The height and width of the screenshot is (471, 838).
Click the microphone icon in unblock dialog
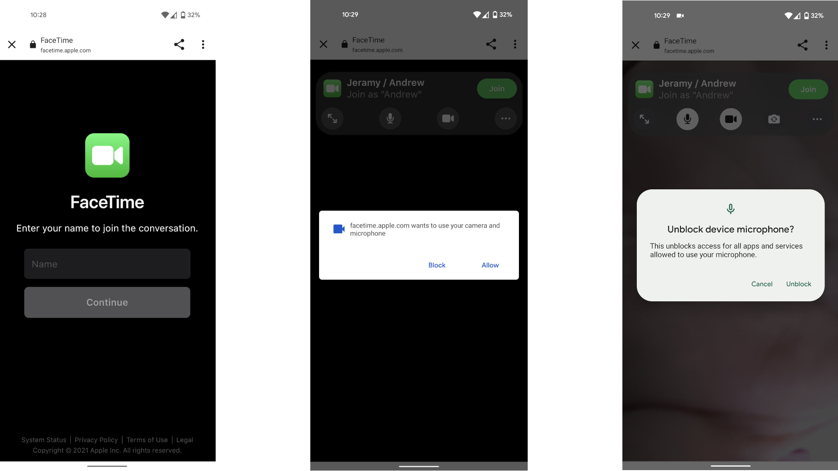pyautogui.click(x=730, y=208)
